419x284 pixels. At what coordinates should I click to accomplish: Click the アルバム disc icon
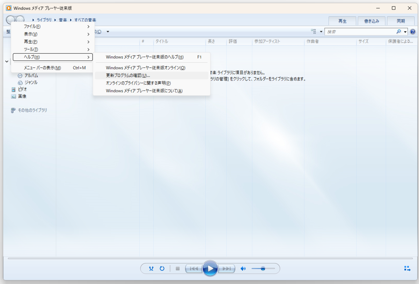(x=20, y=76)
